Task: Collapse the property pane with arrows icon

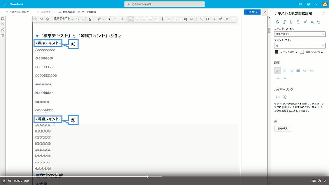Action: pos(265,12)
